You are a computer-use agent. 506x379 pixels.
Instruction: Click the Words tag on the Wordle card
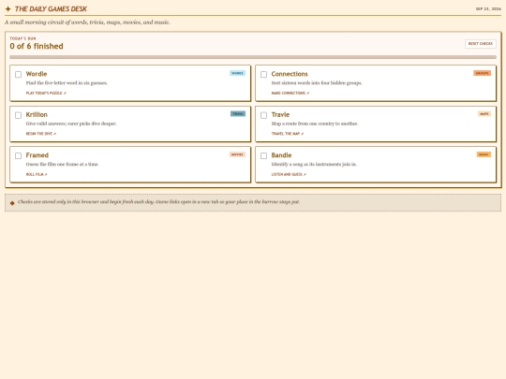click(x=237, y=73)
